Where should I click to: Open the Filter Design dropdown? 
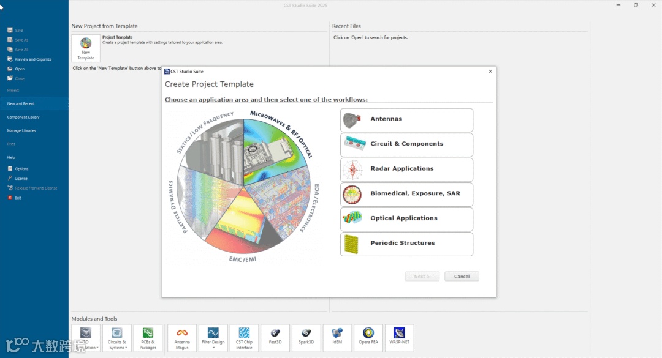(213, 338)
